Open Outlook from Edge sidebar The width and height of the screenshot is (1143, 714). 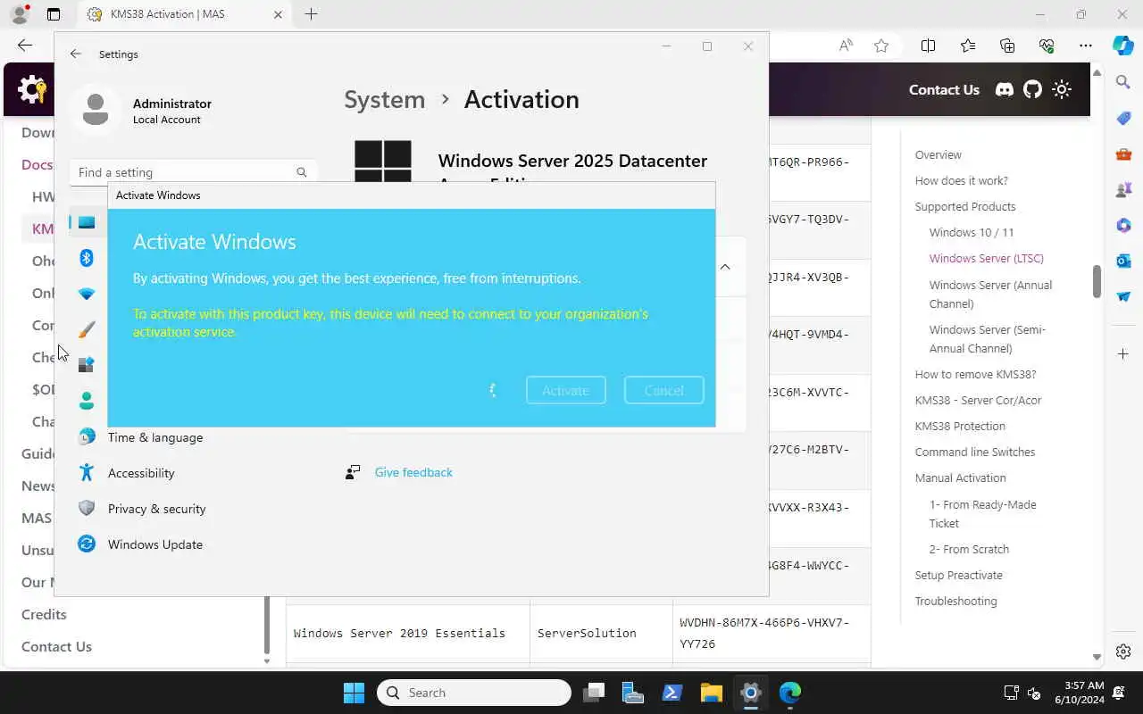[x=1123, y=261]
